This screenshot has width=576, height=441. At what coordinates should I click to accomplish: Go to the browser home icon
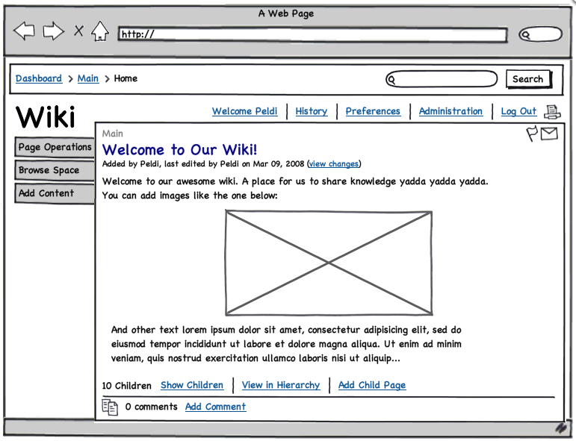(x=100, y=31)
